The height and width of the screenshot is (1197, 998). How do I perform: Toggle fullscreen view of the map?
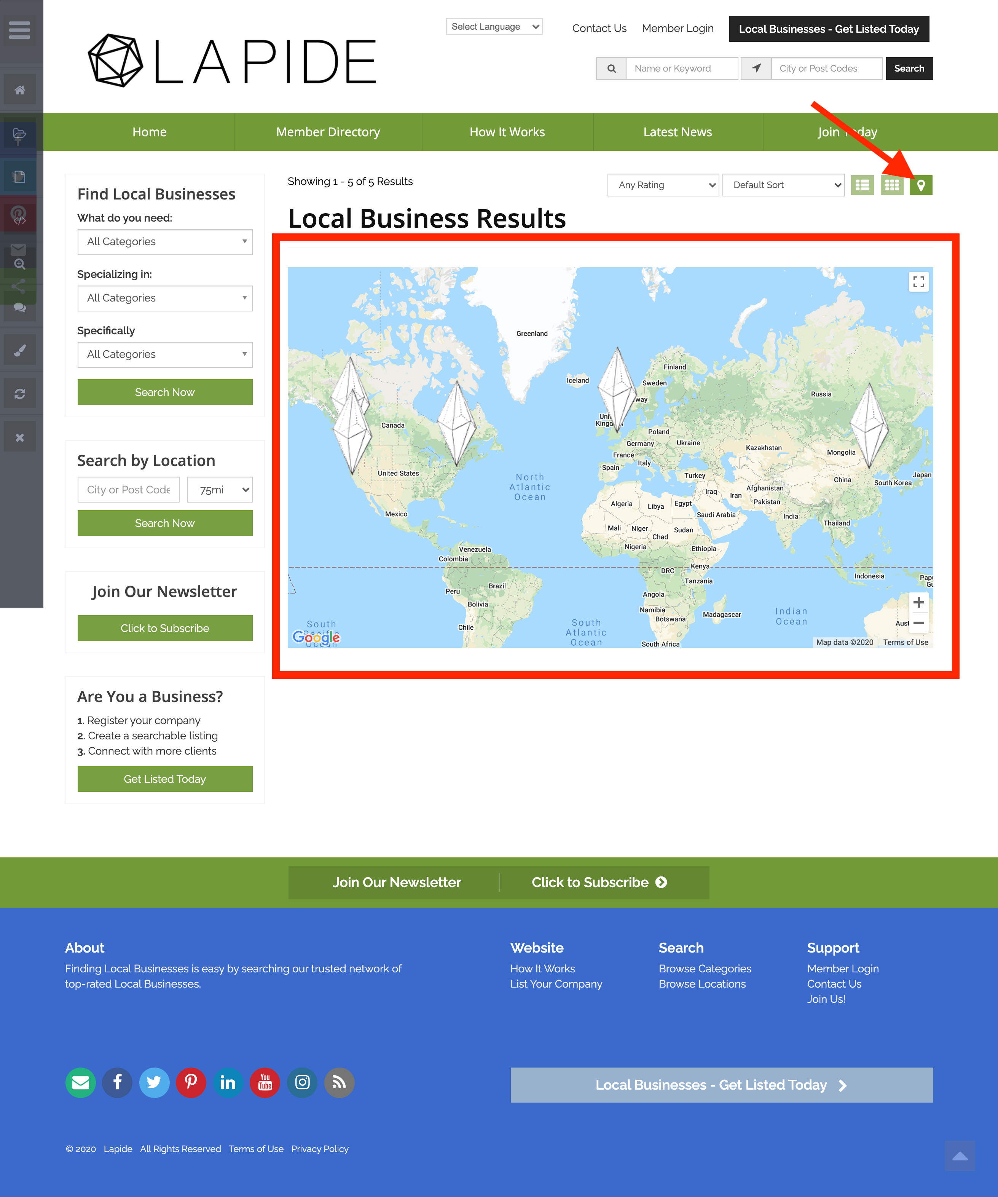(x=918, y=282)
